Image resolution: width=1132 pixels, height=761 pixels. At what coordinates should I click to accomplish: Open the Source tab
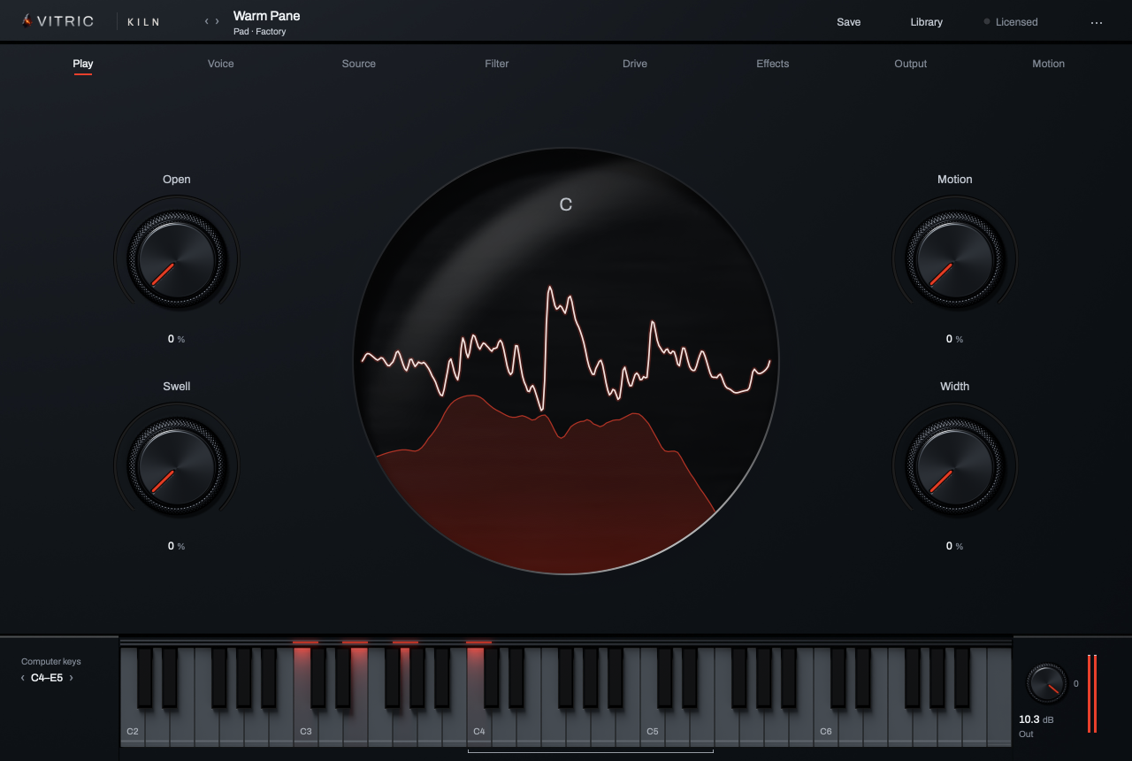[359, 64]
